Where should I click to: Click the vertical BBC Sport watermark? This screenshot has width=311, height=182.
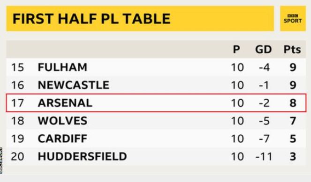1,160
